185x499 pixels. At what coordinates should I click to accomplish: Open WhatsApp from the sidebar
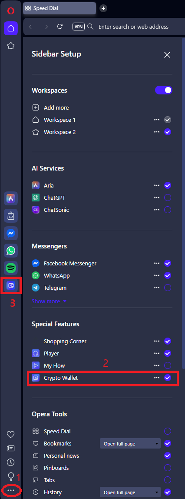point(11,251)
